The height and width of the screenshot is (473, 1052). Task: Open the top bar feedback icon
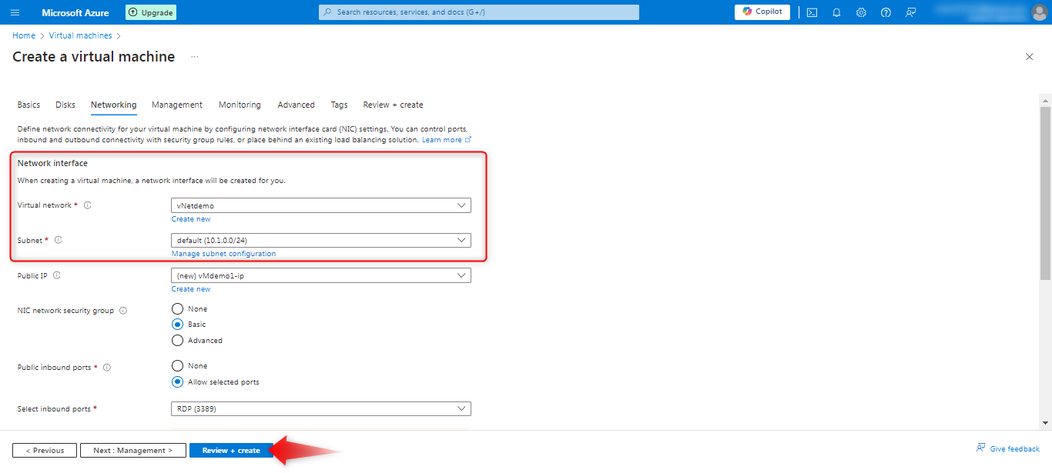coord(910,12)
